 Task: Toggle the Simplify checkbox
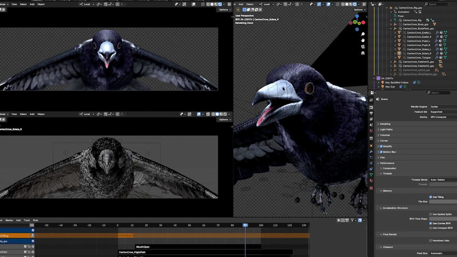pos(381,146)
